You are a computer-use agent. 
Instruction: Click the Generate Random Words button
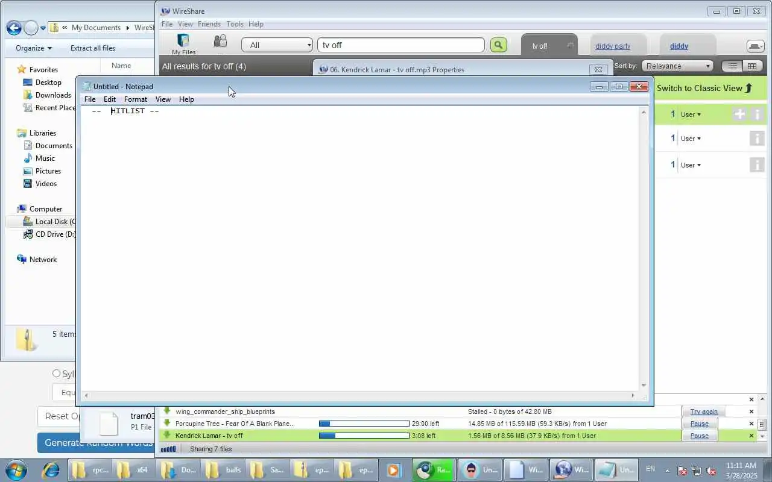(95, 443)
